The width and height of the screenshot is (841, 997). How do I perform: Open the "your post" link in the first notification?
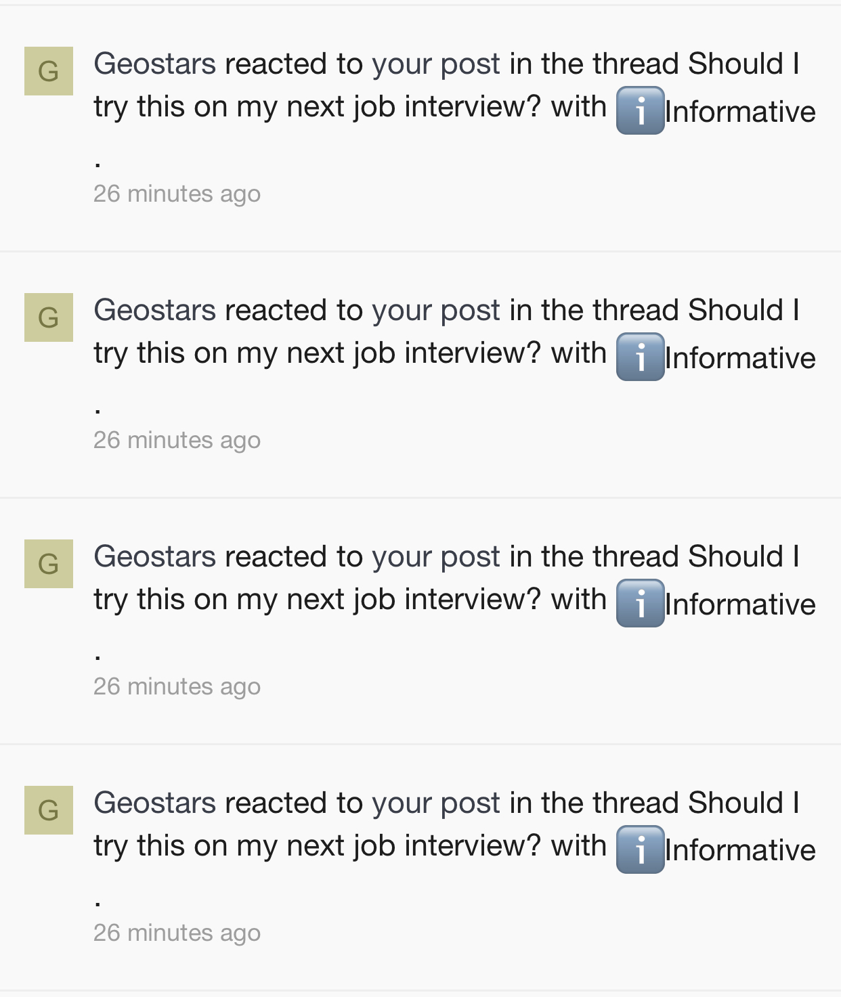point(436,66)
